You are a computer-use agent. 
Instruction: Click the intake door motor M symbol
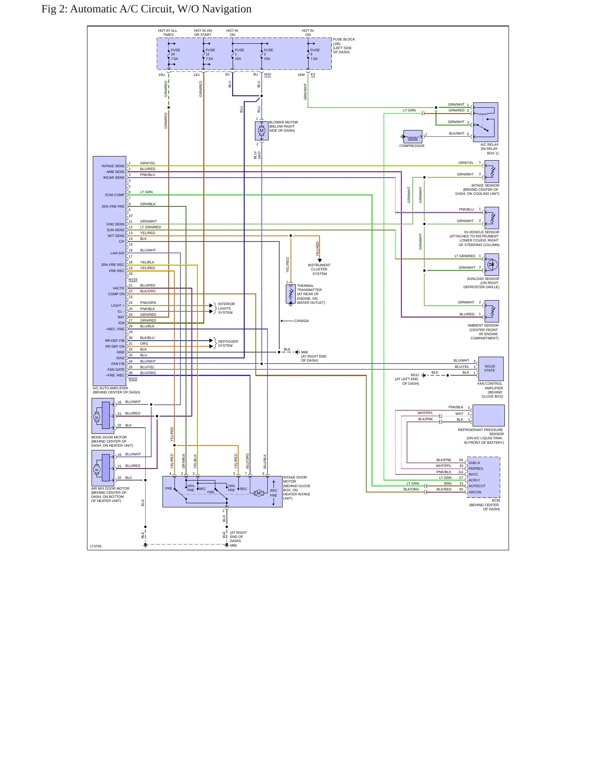point(259,493)
